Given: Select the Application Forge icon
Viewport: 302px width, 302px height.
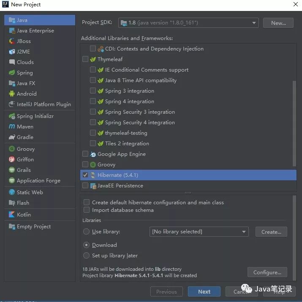Looking at the screenshot, I should point(12,180).
